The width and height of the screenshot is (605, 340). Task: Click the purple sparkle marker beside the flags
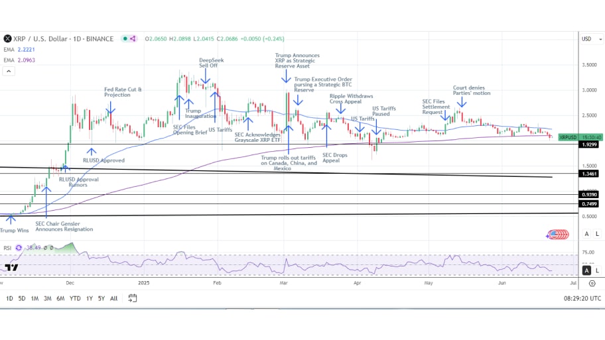[548, 235]
